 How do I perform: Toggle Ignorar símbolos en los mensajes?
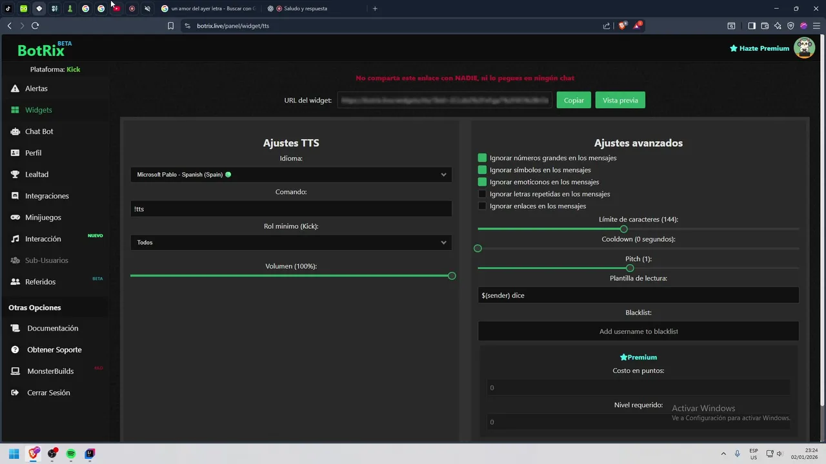(482, 170)
